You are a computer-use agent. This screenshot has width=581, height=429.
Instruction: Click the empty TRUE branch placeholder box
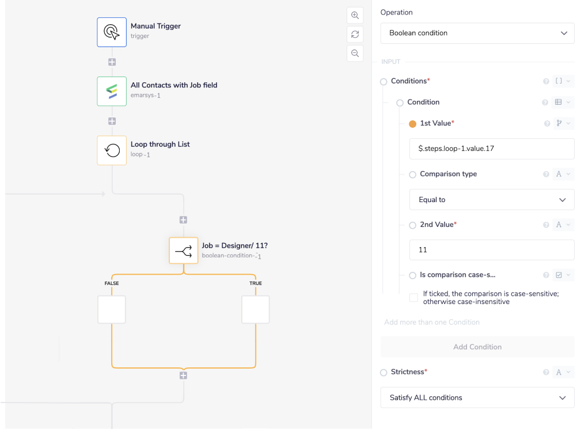256,310
